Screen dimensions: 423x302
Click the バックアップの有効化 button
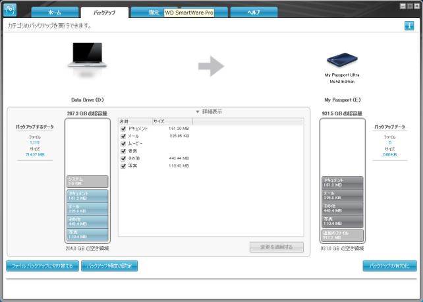coord(389,266)
